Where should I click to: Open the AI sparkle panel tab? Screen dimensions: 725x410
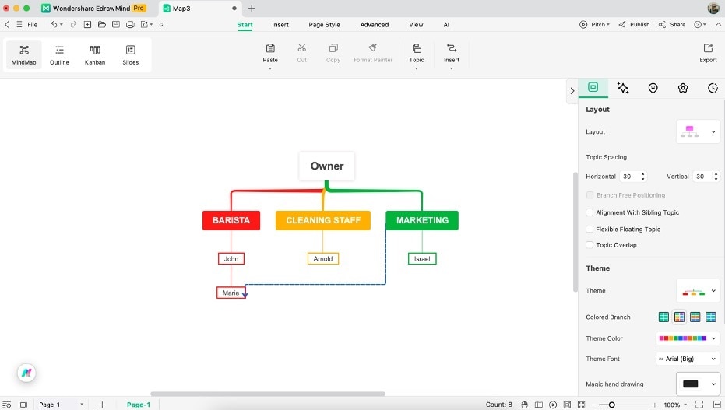point(623,88)
